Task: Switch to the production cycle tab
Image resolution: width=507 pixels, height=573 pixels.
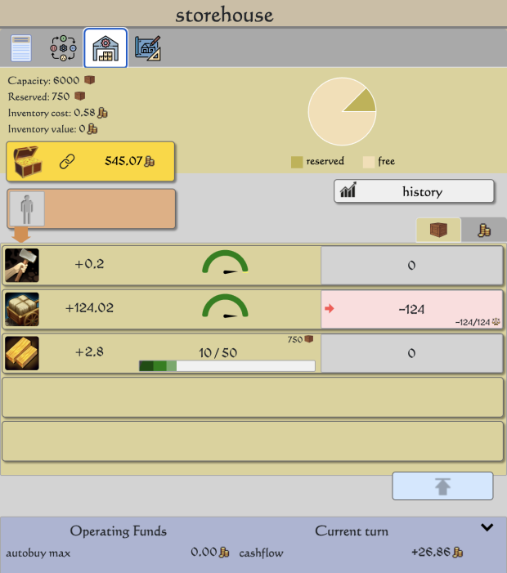Action: click(63, 48)
